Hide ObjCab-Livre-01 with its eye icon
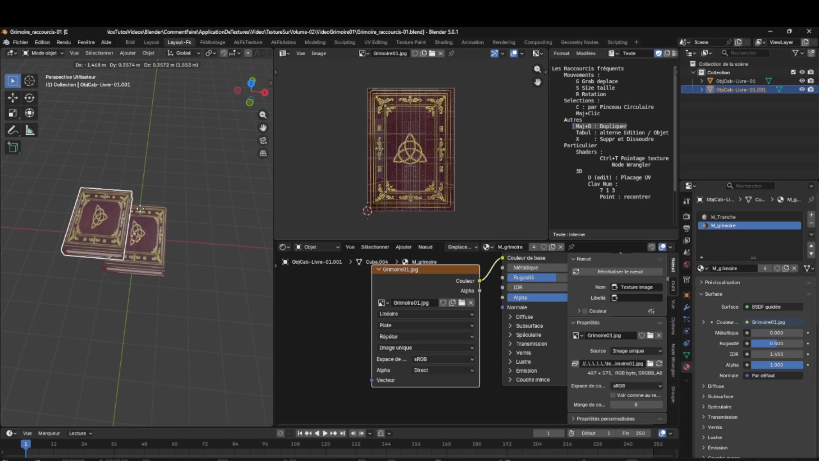This screenshot has height=461, width=819. [x=802, y=81]
